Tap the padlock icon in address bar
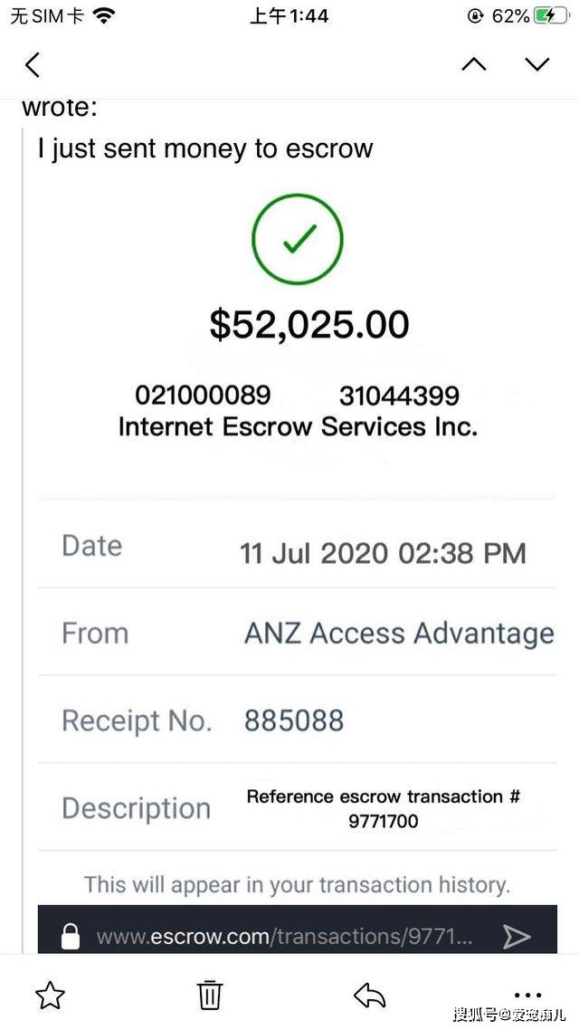579x1030 pixels. [x=71, y=936]
